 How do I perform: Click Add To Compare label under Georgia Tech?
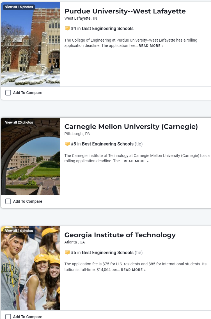(x=28, y=317)
